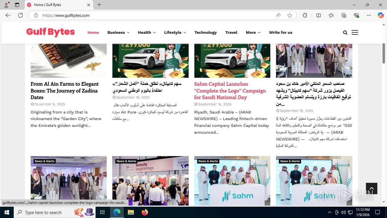
Task: Open Read aloud icon in address bar
Action: pos(278,15)
